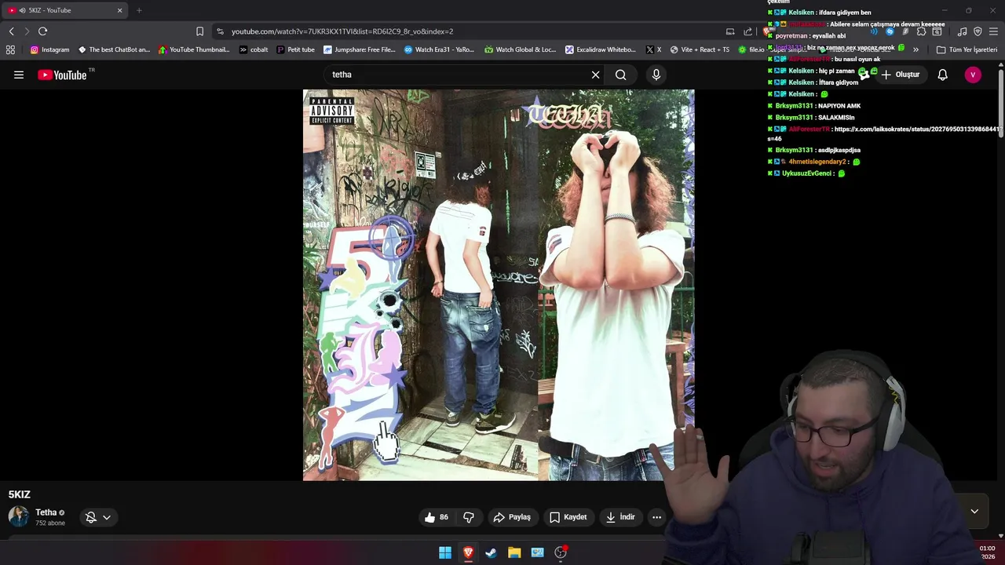The width and height of the screenshot is (1005, 565).
Task: Open browser apps grid icon
Action: pyautogui.click(x=10, y=49)
